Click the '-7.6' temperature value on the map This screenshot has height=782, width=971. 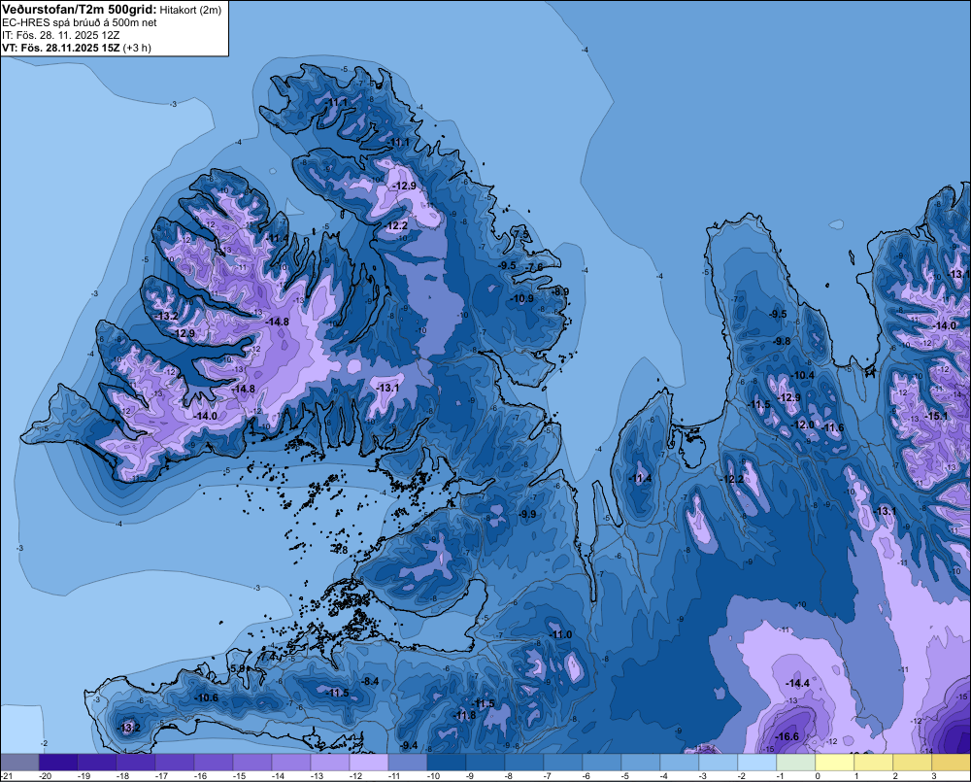(x=534, y=267)
